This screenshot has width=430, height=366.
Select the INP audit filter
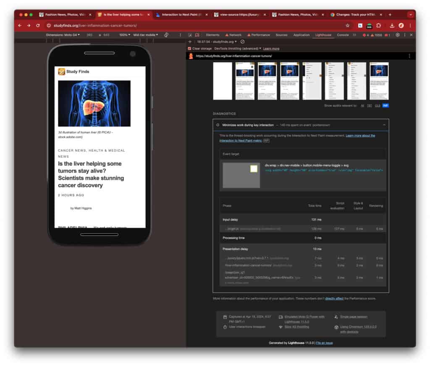tap(385, 105)
